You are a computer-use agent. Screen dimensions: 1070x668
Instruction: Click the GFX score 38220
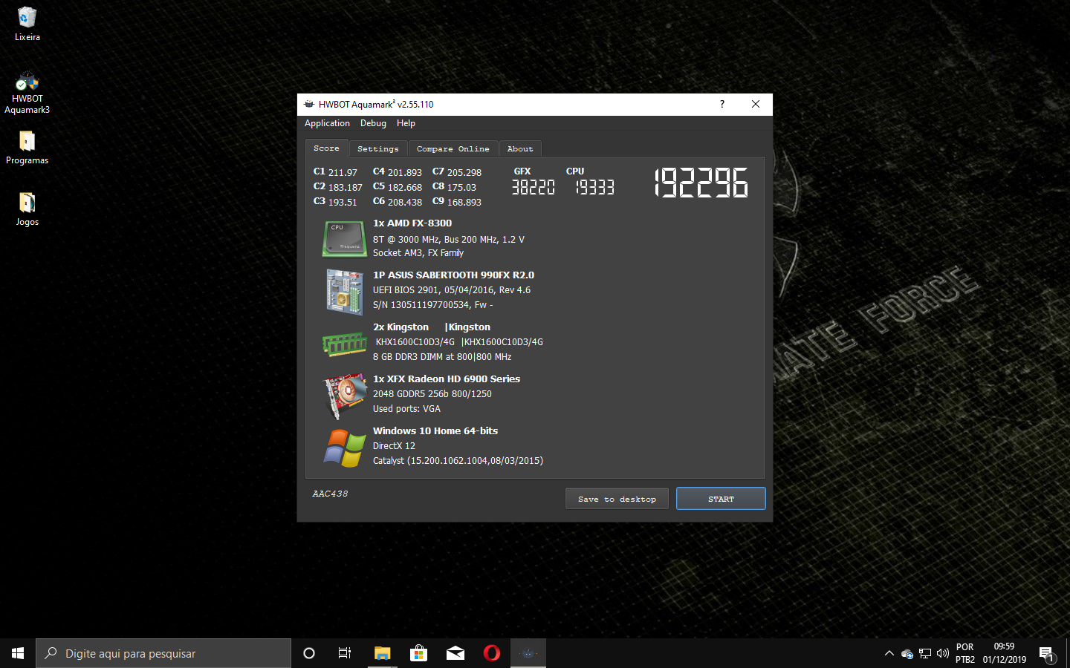tap(533, 187)
